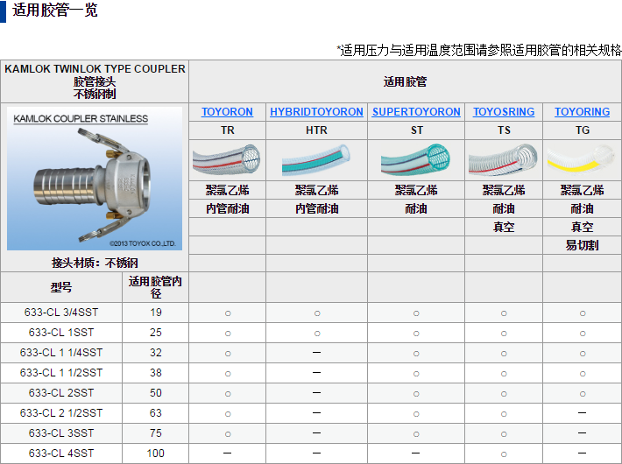Select model cell 633-CL 1SST
Image resolution: width=622 pixels, height=464 pixels.
coord(61,333)
